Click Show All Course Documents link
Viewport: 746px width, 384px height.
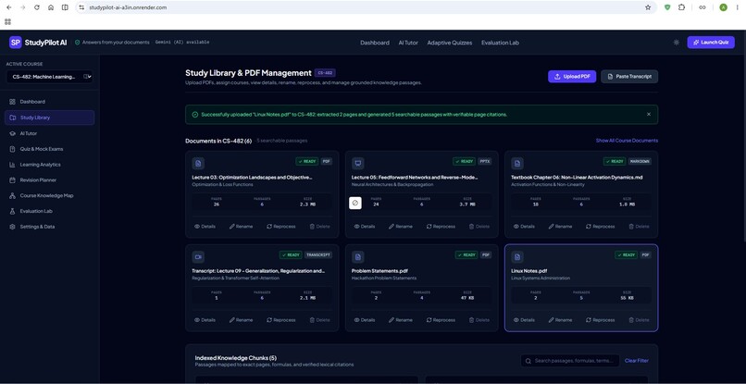coord(627,141)
